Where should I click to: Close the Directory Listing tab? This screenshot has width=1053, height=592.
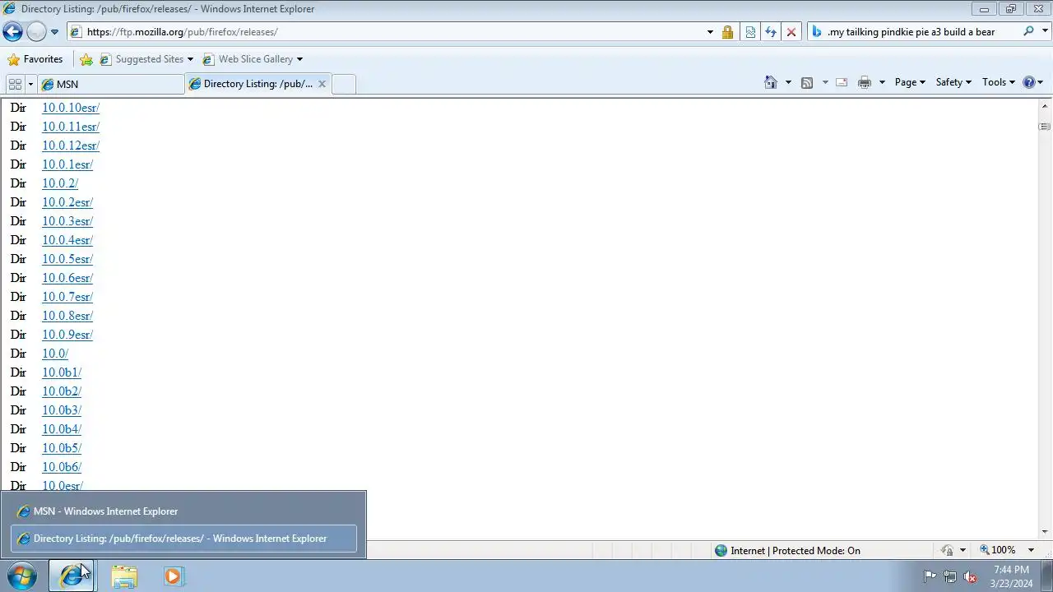pos(322,84)
